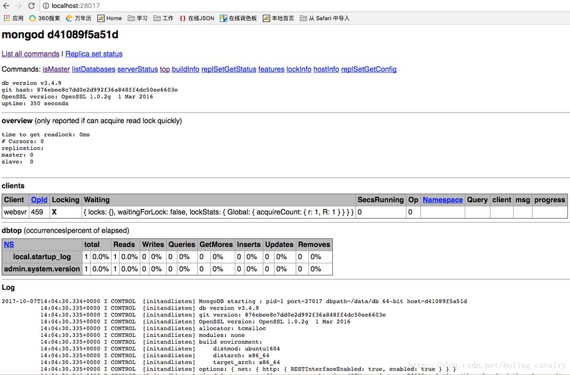Open the Apps (应用) grid bookmark
This screenshot has width=570, height=375.
pyautogui.click(x=13, y=18)
